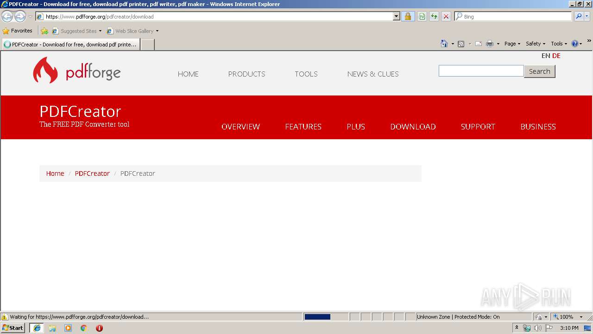Click the Search button
The image size is (593, 334).
pyautogui.click(x=540, y=71)
